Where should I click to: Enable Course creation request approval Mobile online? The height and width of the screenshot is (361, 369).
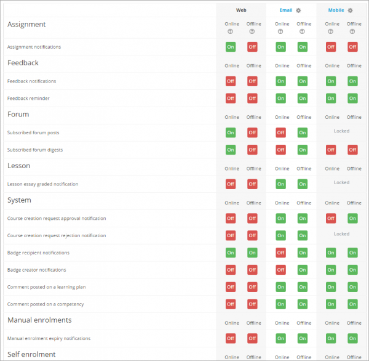tap(331, 218)
